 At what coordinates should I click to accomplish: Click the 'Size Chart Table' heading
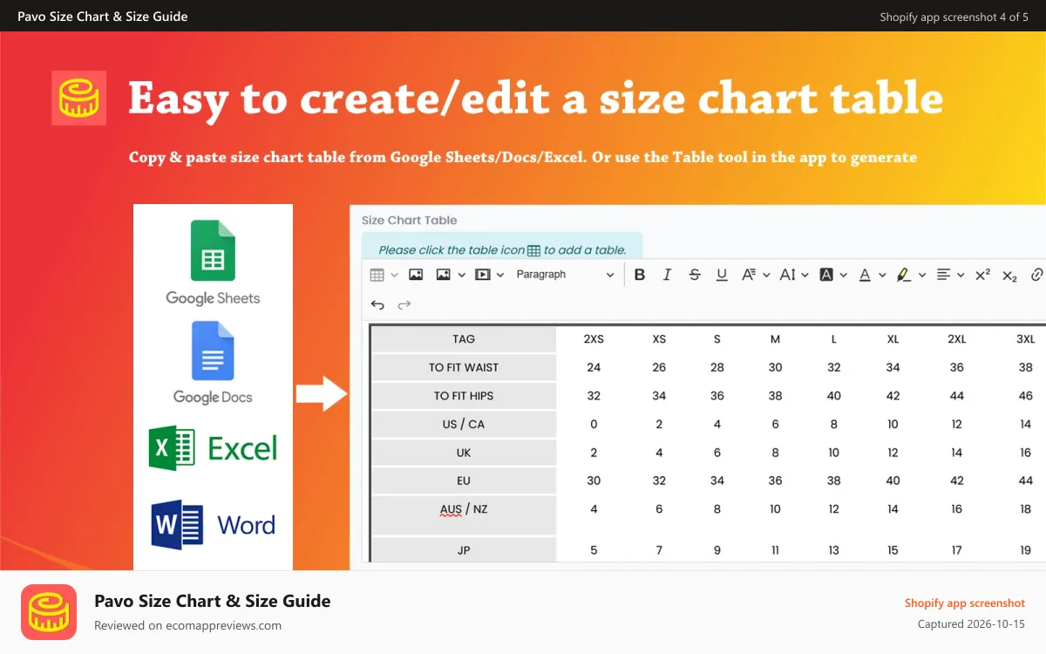409,221
